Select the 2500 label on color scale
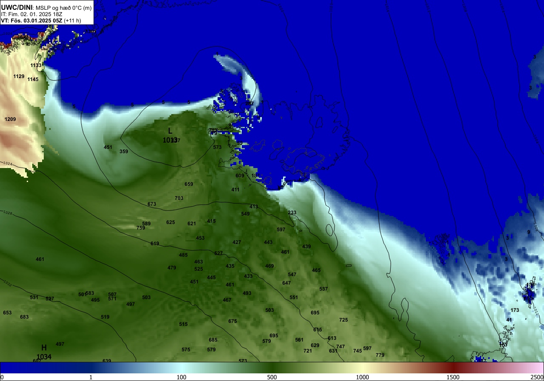The width and height of the screenshot is (544, 381). [x=537, y=377]
